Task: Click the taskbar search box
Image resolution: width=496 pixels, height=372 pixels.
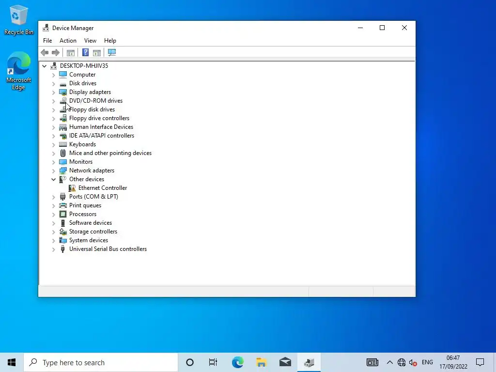Action: pyautogui.click(x=101, y=362)
